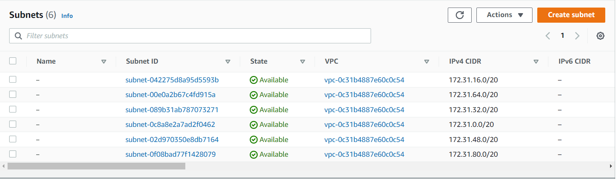Click the Subnet ID column header text
The height and width of the screenshot is (179, 616).
[x=142, y=61]
